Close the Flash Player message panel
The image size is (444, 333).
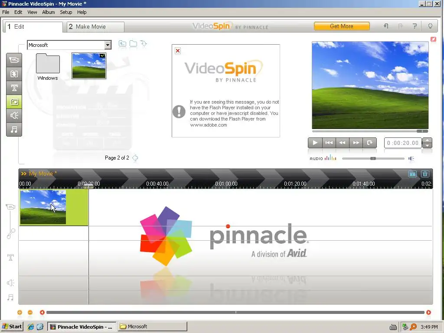point(177,51)
